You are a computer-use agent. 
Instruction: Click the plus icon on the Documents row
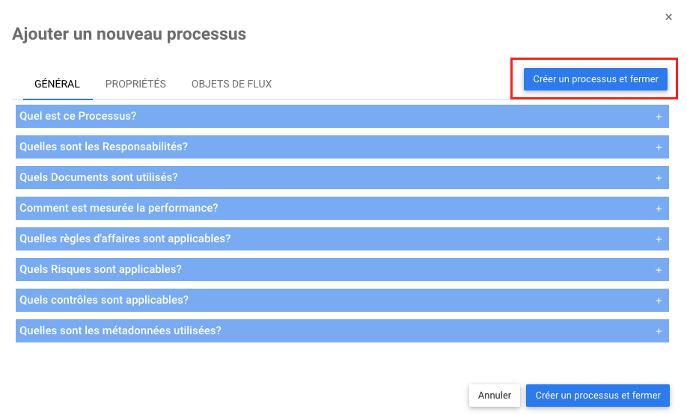tap(659, 178)
